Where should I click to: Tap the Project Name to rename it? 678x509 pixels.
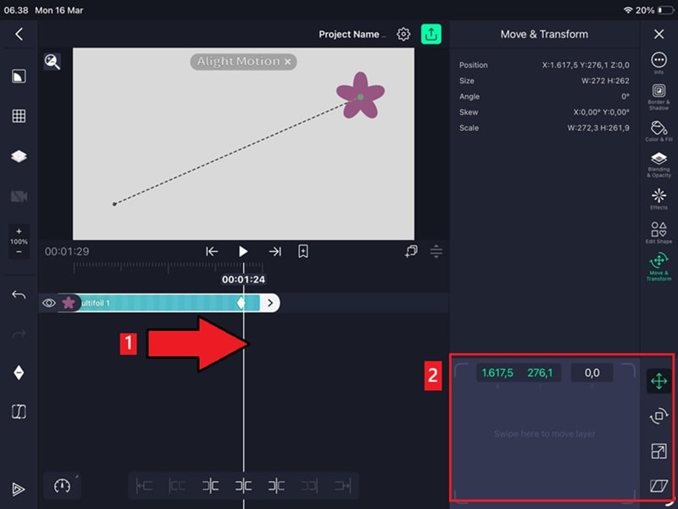coord(352,34)
